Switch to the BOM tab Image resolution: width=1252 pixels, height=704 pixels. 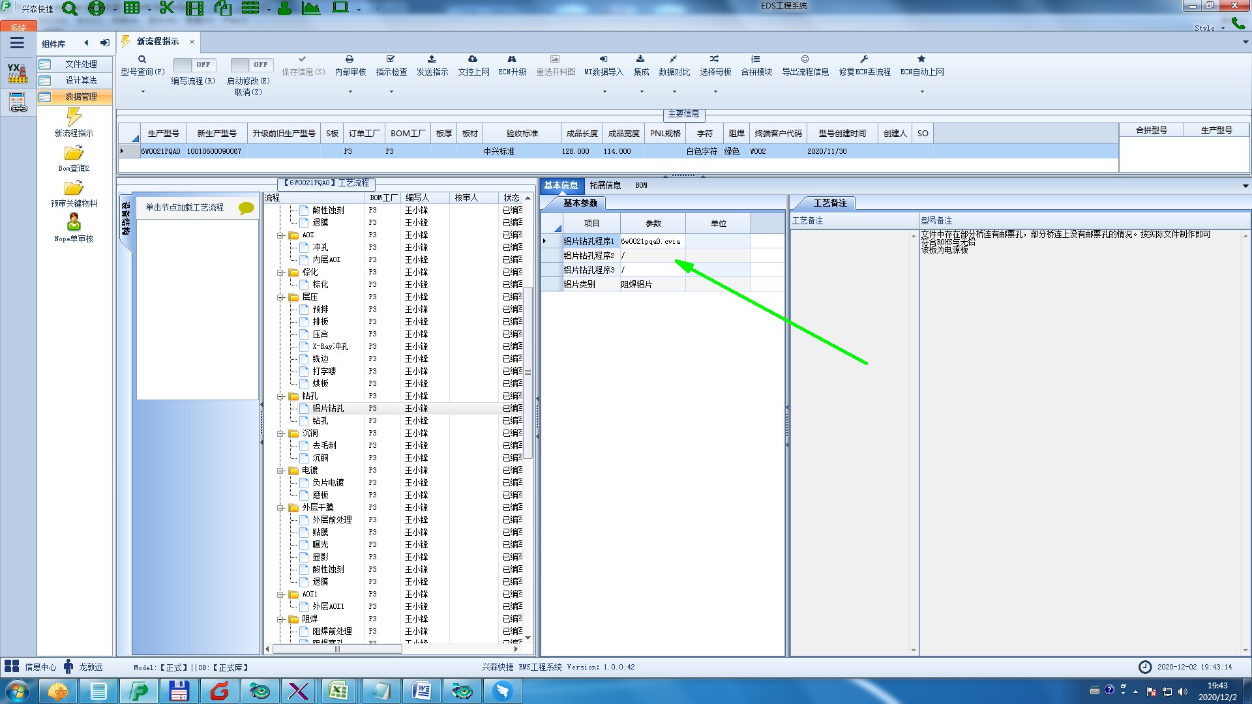[641, 185]
